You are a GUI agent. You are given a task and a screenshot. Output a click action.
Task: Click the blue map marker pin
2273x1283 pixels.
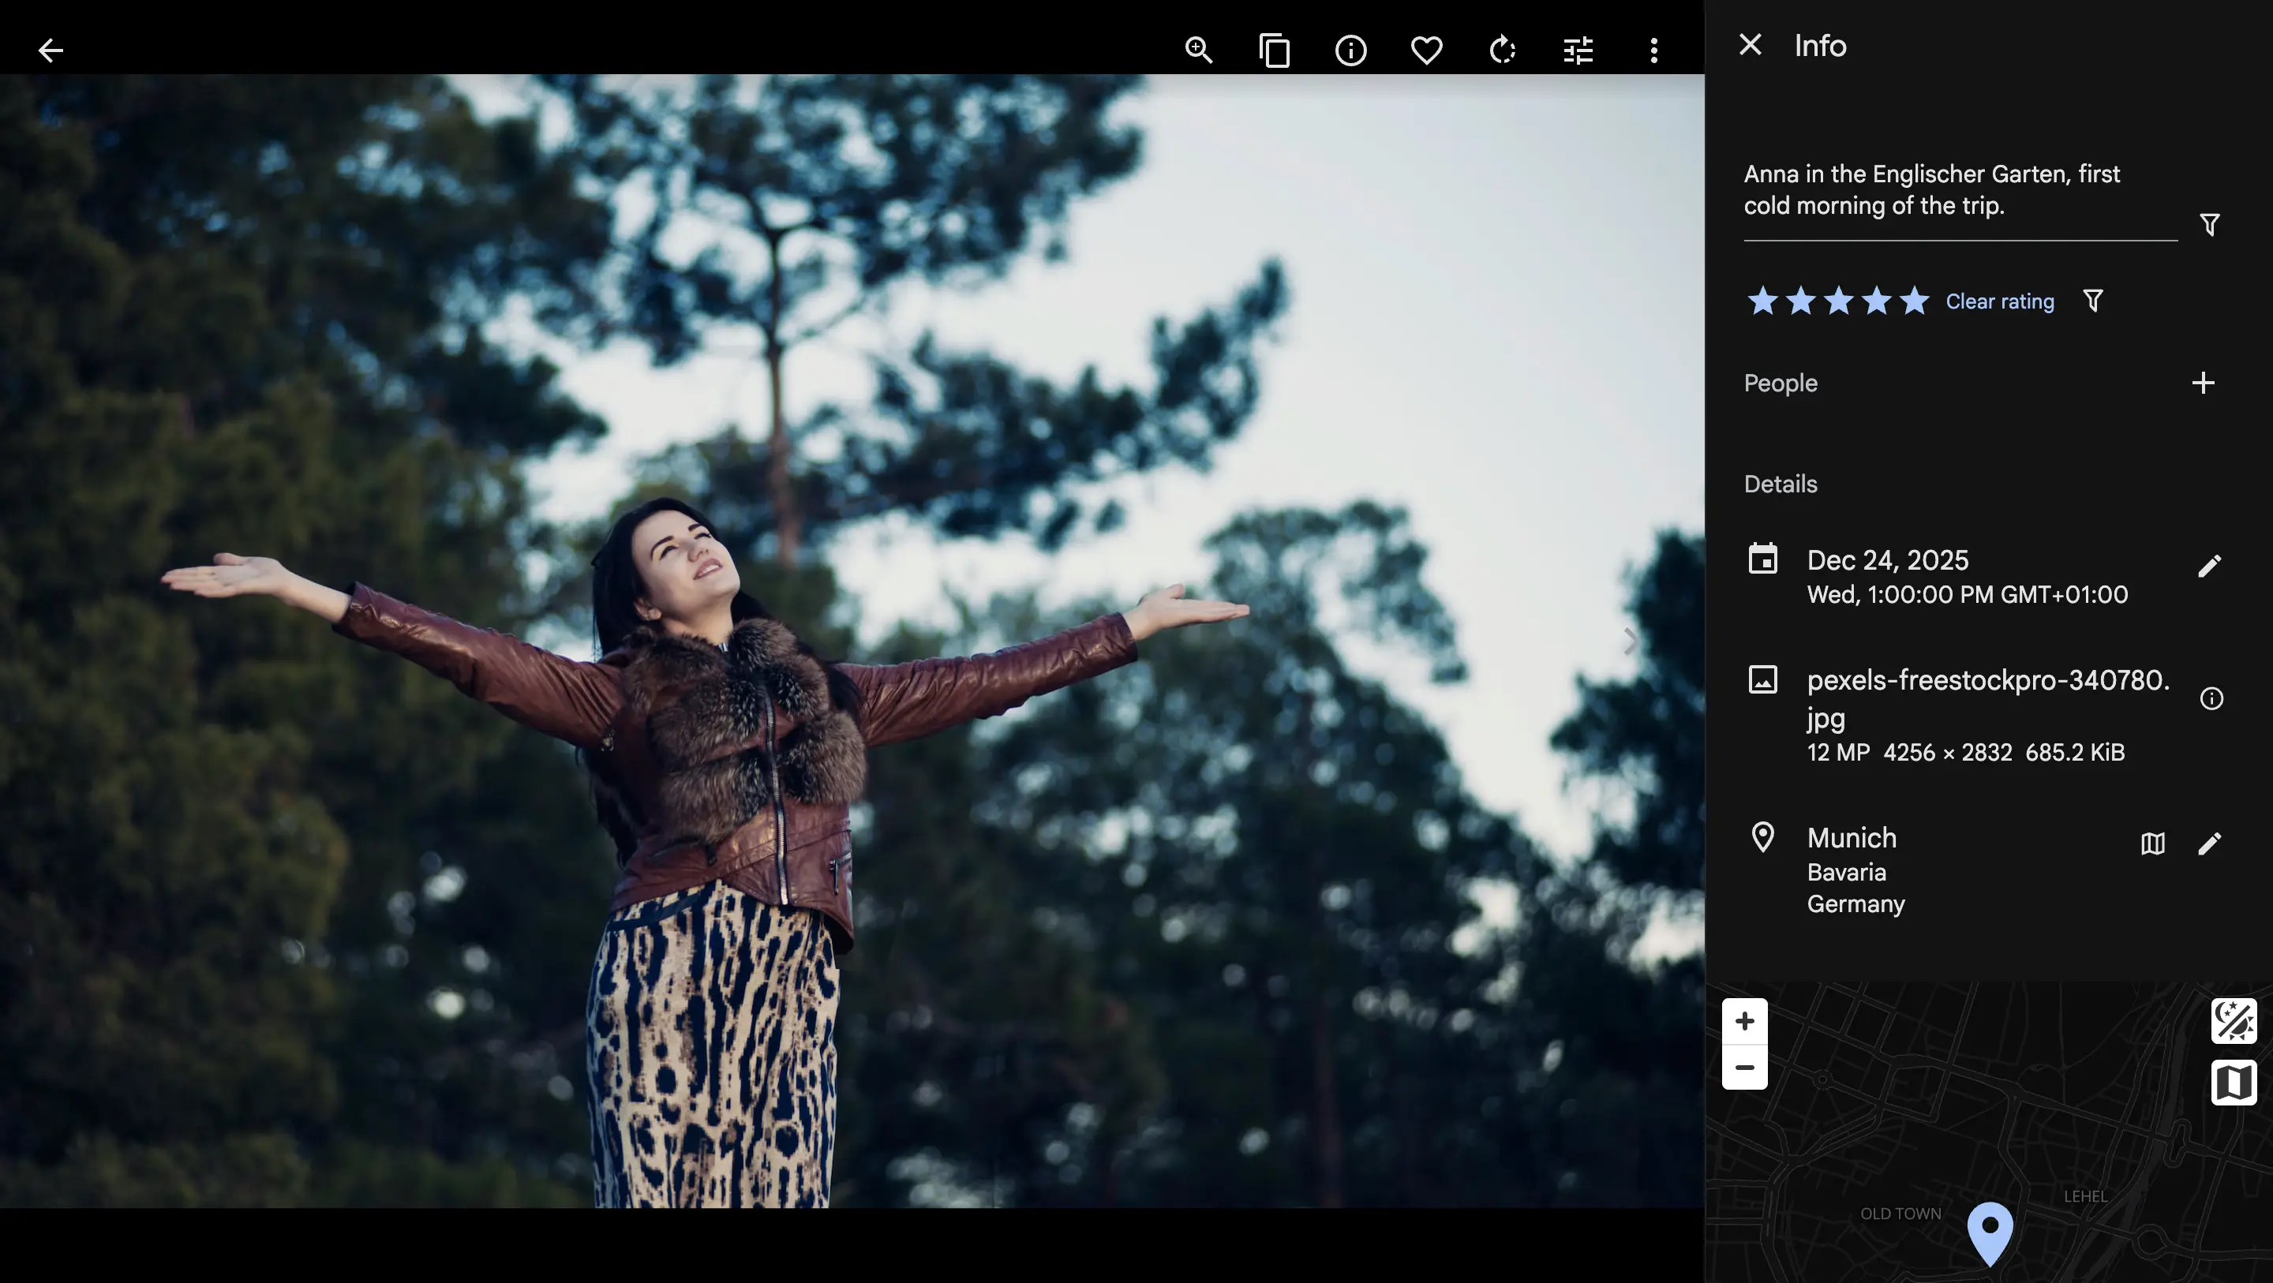1989,1233
